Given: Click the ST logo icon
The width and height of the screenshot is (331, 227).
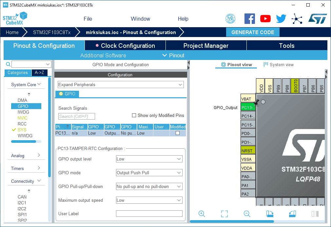Looking at the screenshot, I should [x=318, y=19].
